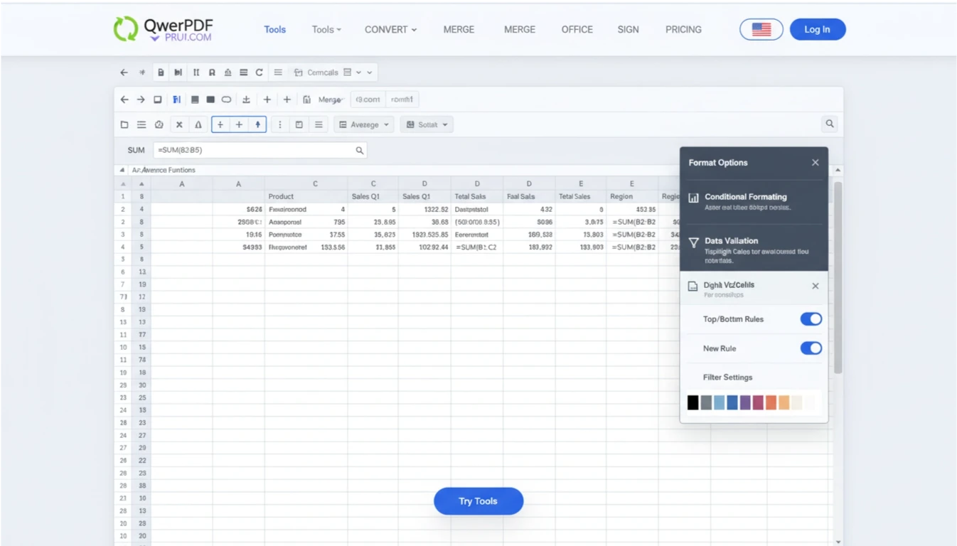The width and height of the screenshot is (957, 546).
Task: Click the download icon before the plus icons
Action: click(x=246, y=100)
